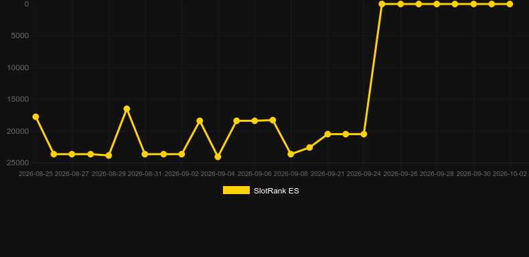529x257 pixels.
Task: Toggle the SlotRank ES legend label
Action: [x=276, y=191]
